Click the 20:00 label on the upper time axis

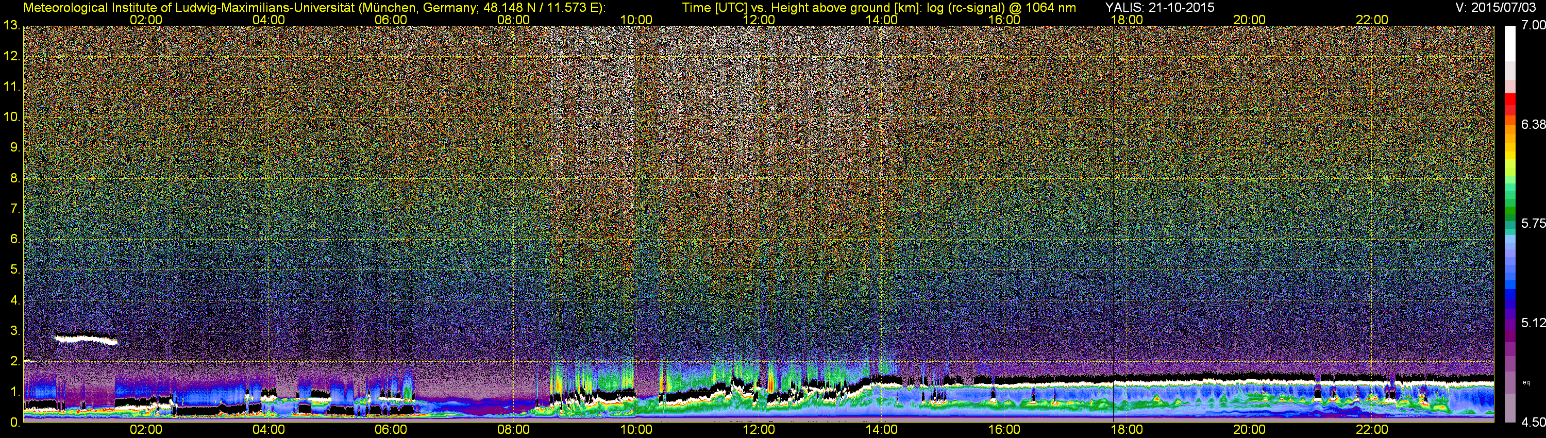pyautogui.click(x=1249, y=20)
